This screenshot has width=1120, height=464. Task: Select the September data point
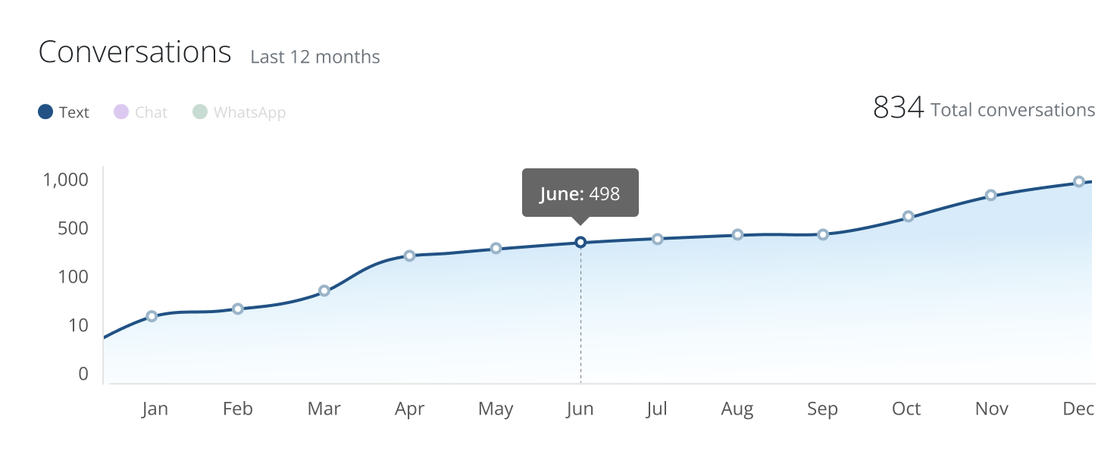click(823, 234)
